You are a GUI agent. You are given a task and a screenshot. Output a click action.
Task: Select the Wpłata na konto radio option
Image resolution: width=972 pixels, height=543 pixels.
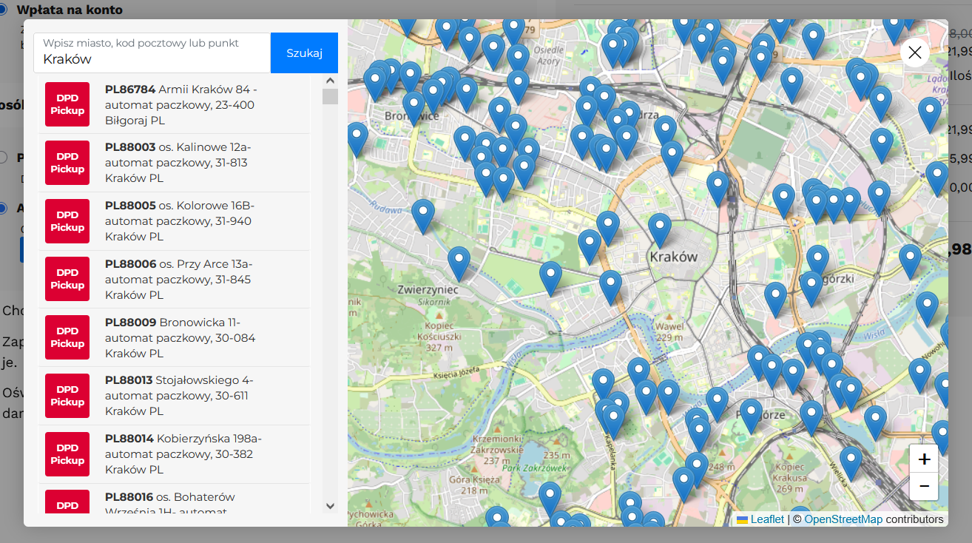pyautogui.click(x=3, y=10)
